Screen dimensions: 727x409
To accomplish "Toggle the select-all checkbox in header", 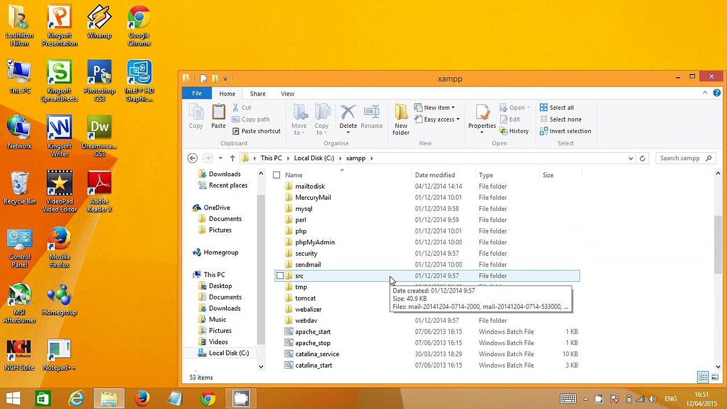I will (277, 175).
